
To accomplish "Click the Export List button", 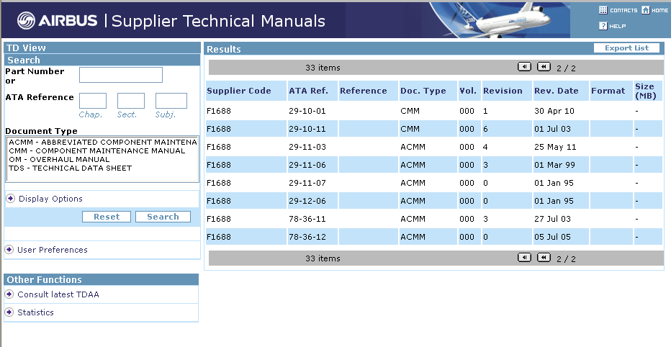I will [x=626, y=48].
